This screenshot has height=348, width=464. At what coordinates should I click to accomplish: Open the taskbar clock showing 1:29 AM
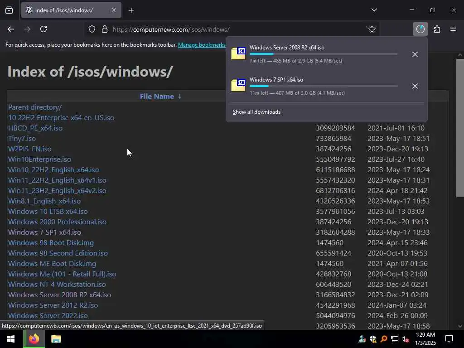pyautogui.click(x=425, y=339)
